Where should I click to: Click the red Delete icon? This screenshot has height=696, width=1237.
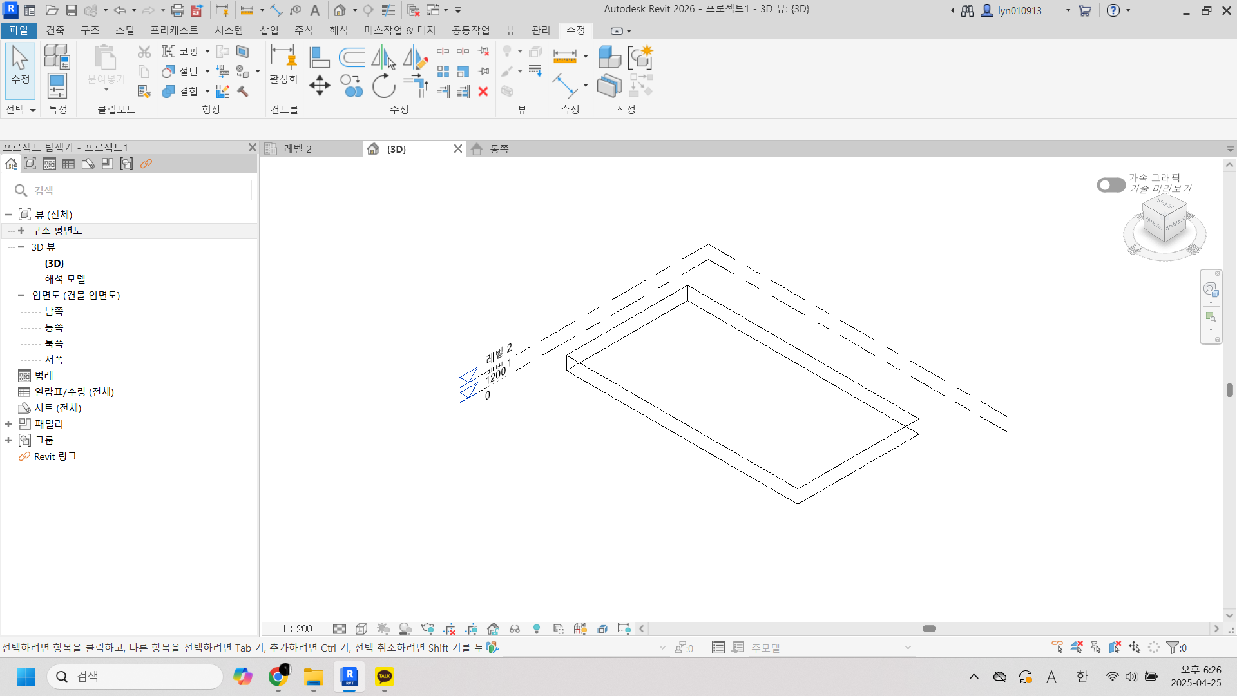coord(483,92)
